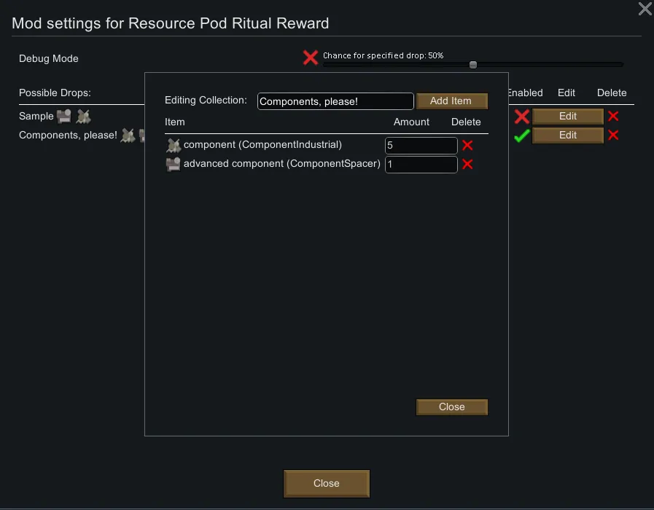Focus the component amount field showing 5
The height and width of the screenshot is (510, 654).
click(421, 146)
